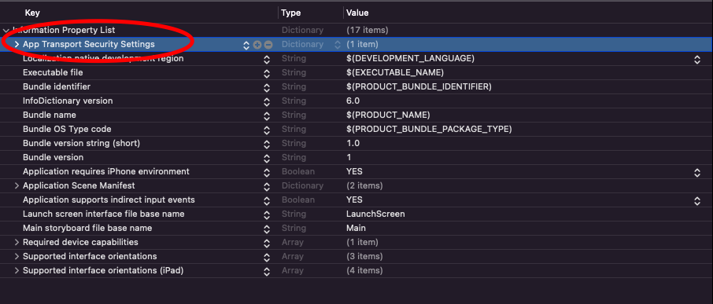The height and width of the screenshot is (304, 713).
Task: Collapse the Information Property List root
Action: (x=6, y=31)
